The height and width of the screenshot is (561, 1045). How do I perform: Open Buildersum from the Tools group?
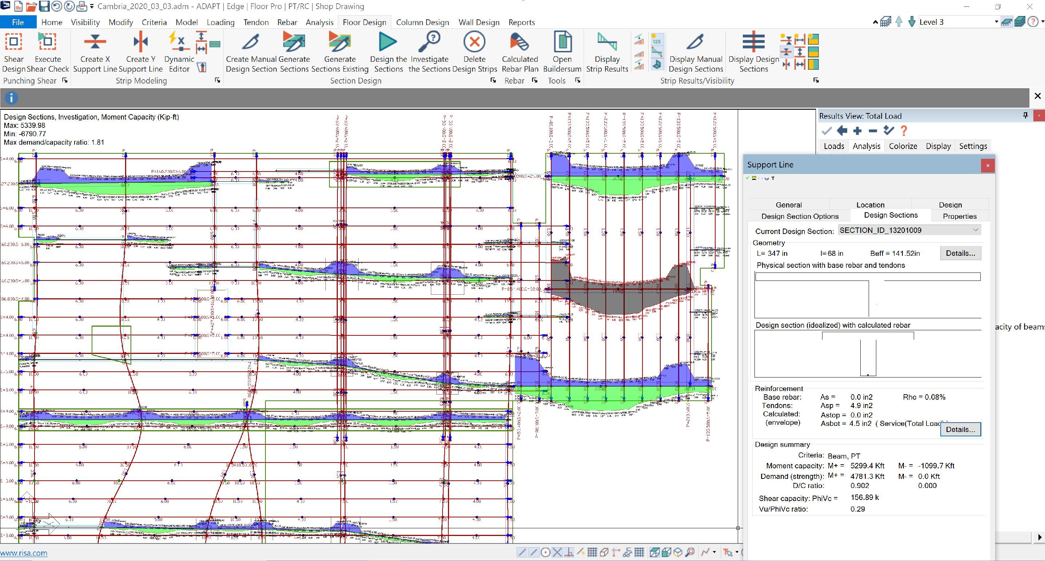pos(562,42)
